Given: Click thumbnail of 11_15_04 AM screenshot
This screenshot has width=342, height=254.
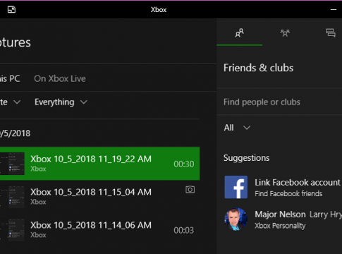Looking at the screenshot, I should click(x=12, y=197).
